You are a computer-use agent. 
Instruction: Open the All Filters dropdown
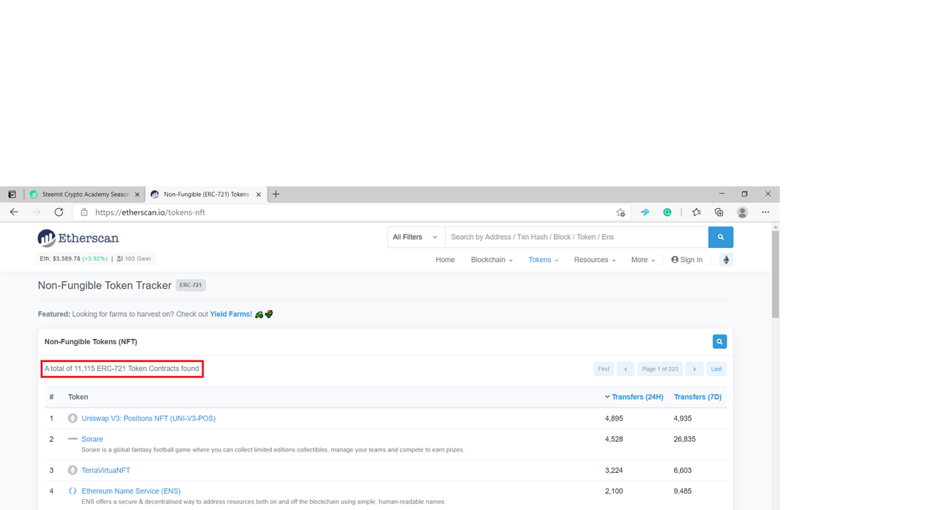[x=415, y=237]
